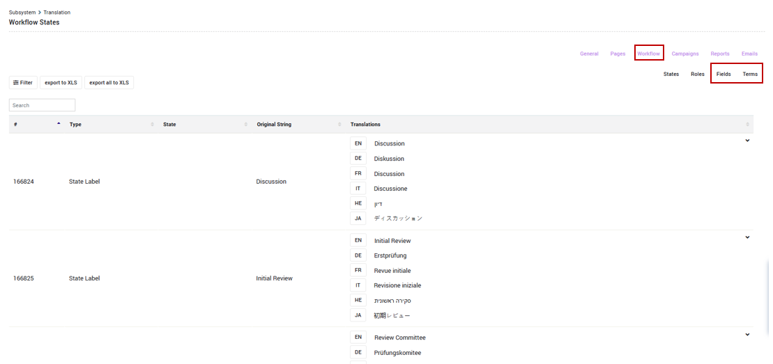Click the Japanese translation 初期レビュー
Viewport: 773px width, 364px height.
(392, 315)
